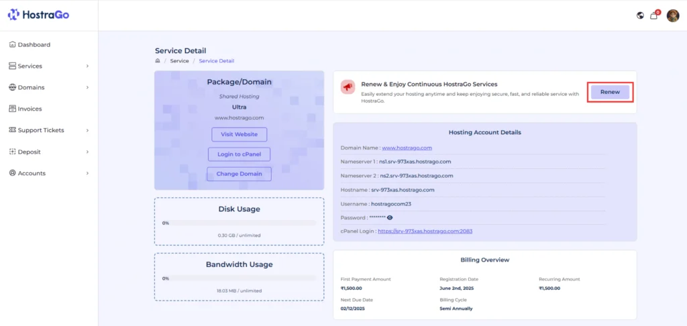
Task: Click the Hostname value srv-973xas.hostrago.com
Action: coord(403,190)
